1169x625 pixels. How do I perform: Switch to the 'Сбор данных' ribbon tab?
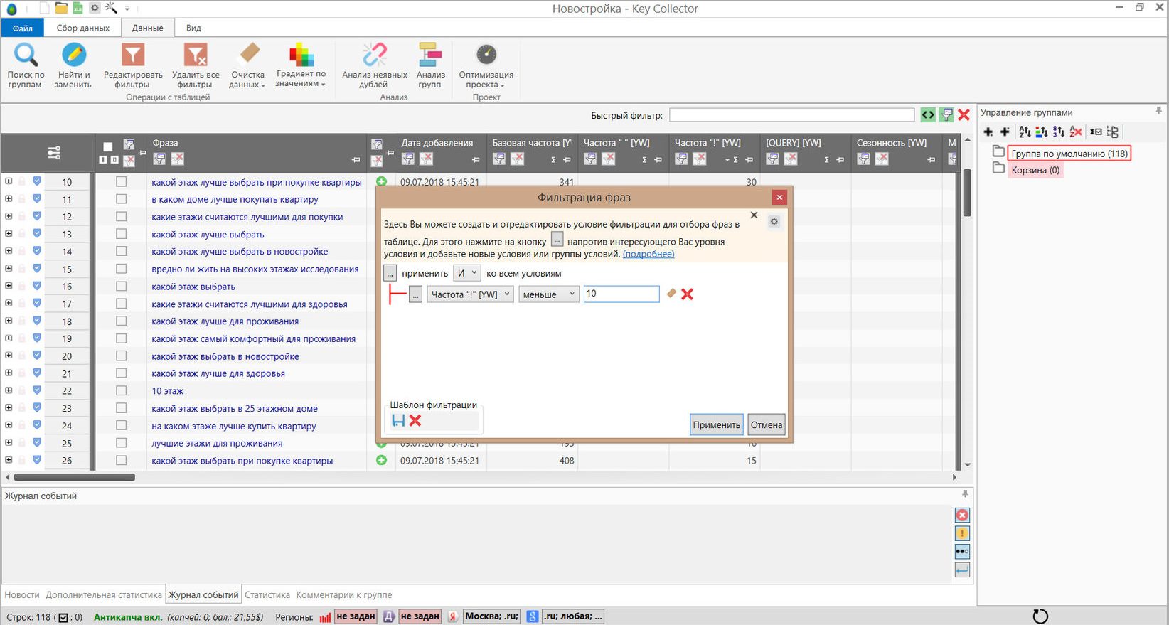[x=83, y=28]
